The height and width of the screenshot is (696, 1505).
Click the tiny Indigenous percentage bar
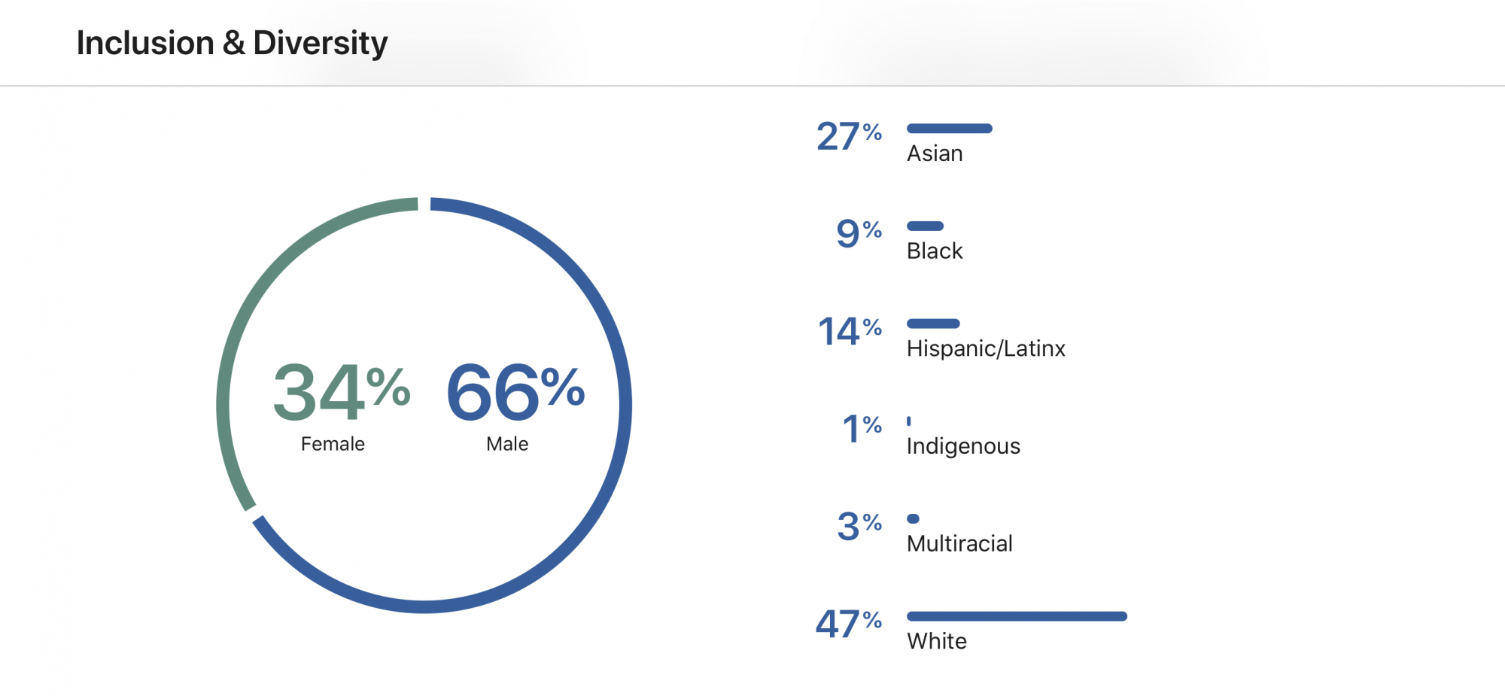pos(909,421)
